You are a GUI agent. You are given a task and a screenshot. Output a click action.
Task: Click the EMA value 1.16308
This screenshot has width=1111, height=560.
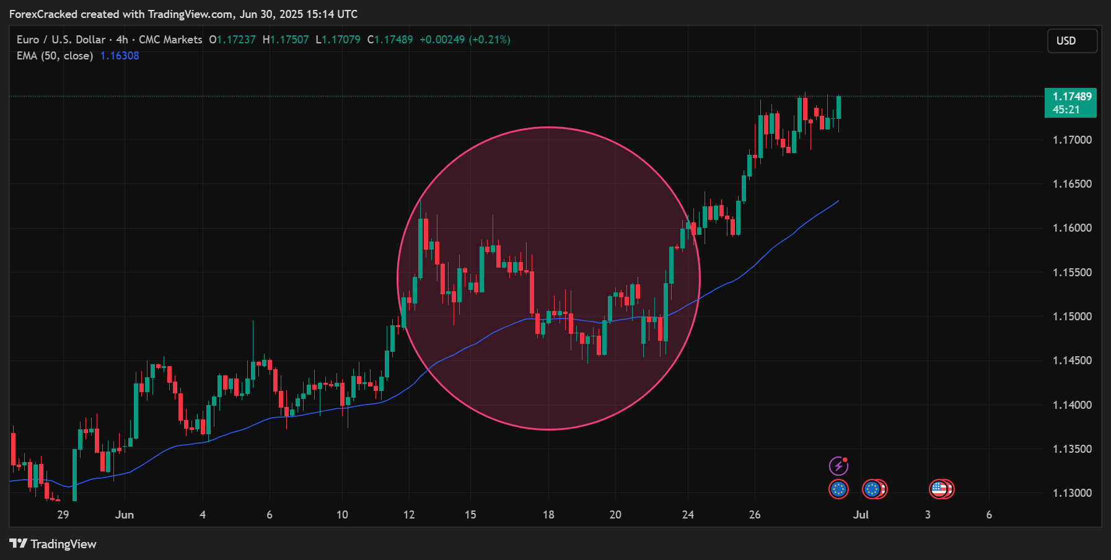(120, 56)
